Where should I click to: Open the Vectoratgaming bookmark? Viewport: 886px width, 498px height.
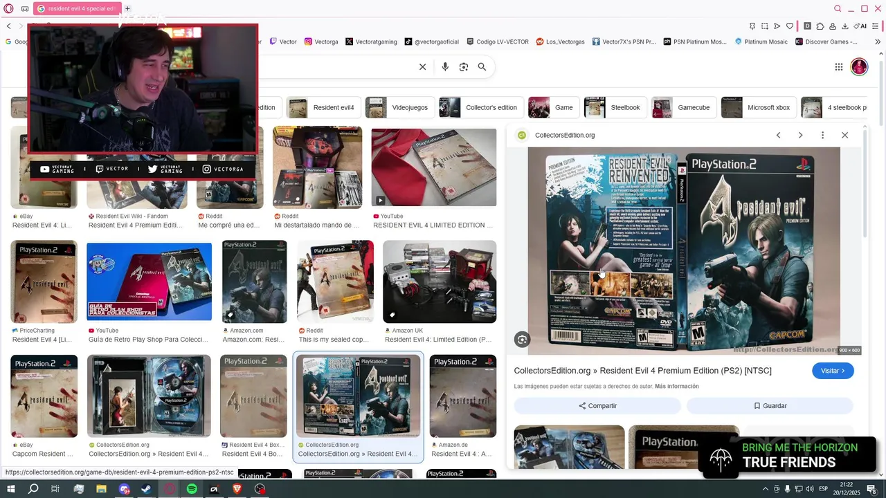(x=372, y=41)
